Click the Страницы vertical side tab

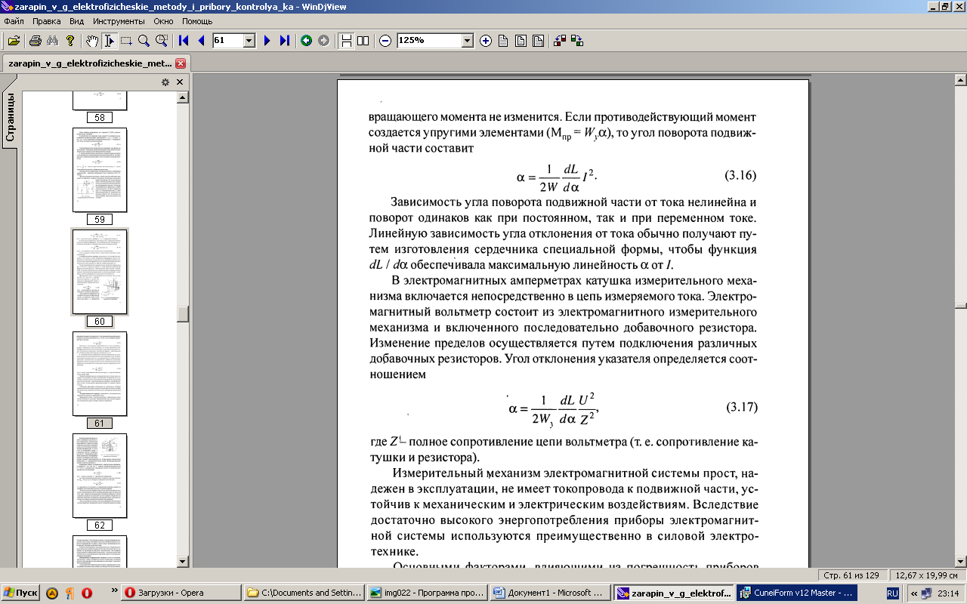click(11, 117)
